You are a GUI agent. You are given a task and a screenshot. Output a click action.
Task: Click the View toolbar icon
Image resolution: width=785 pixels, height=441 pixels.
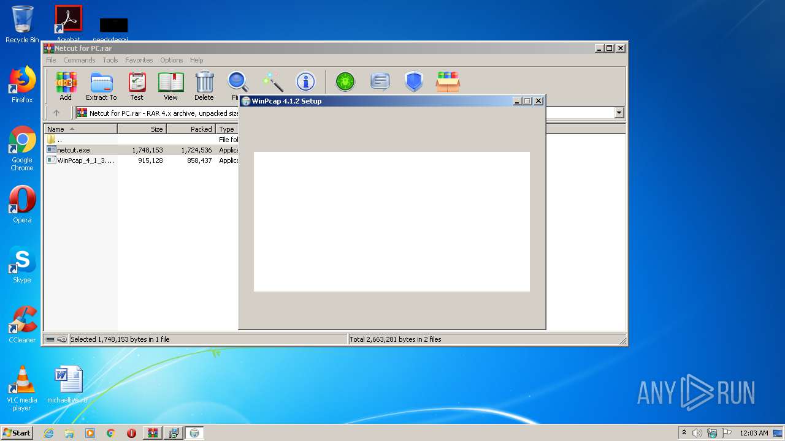click(170, 86)
